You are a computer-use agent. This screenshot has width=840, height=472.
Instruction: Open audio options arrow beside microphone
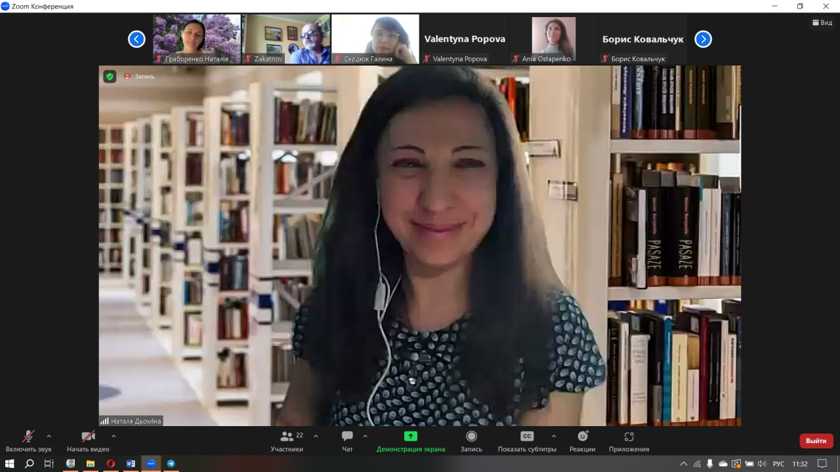(49, 436)
